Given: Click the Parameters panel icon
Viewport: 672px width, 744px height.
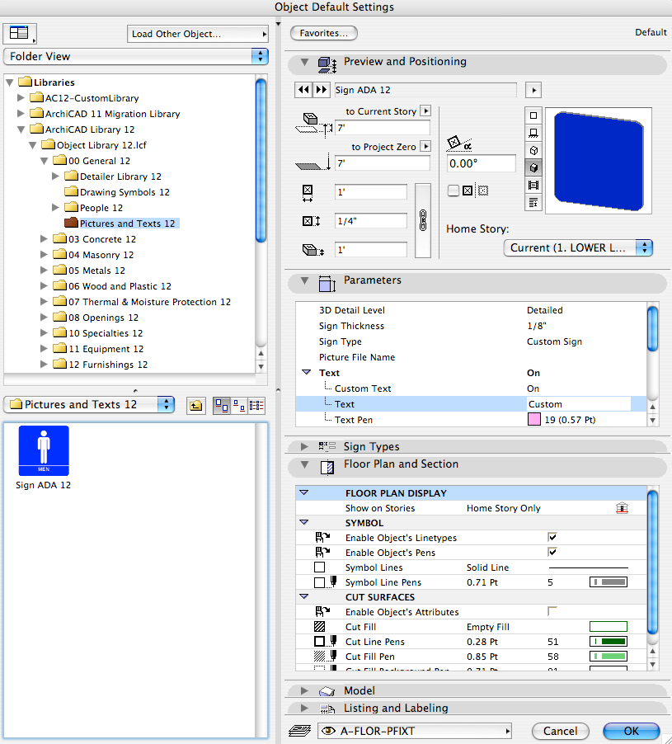Looking at the screenshot, I should (x=327, y=283).
